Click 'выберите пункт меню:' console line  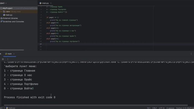[x=20, y=66]
